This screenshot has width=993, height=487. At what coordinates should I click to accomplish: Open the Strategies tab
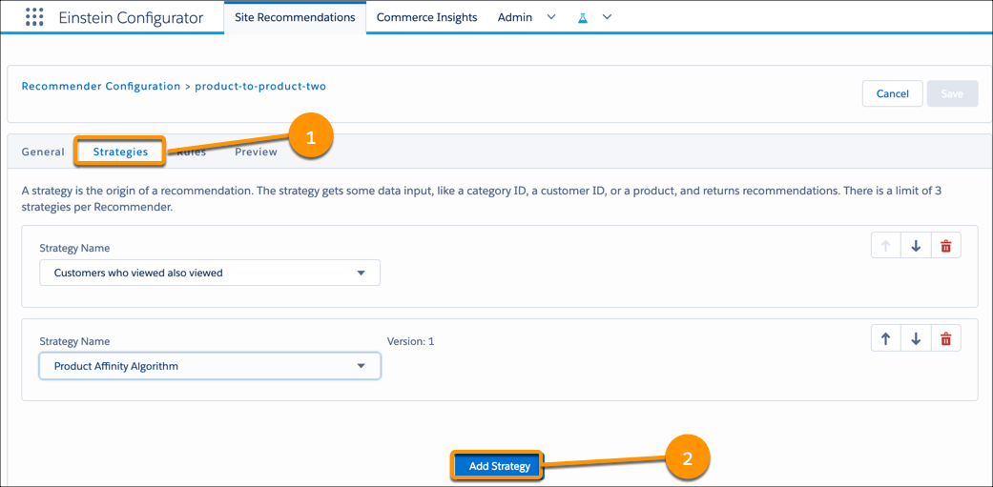pyautogui.click(x=120, y=152)
